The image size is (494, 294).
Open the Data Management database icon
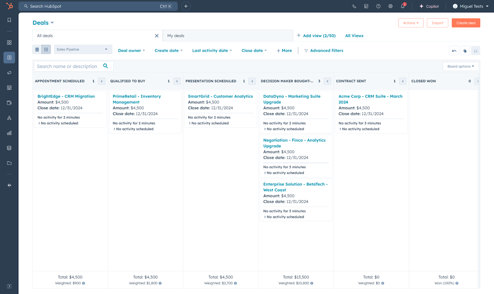(x=9, y=148)
